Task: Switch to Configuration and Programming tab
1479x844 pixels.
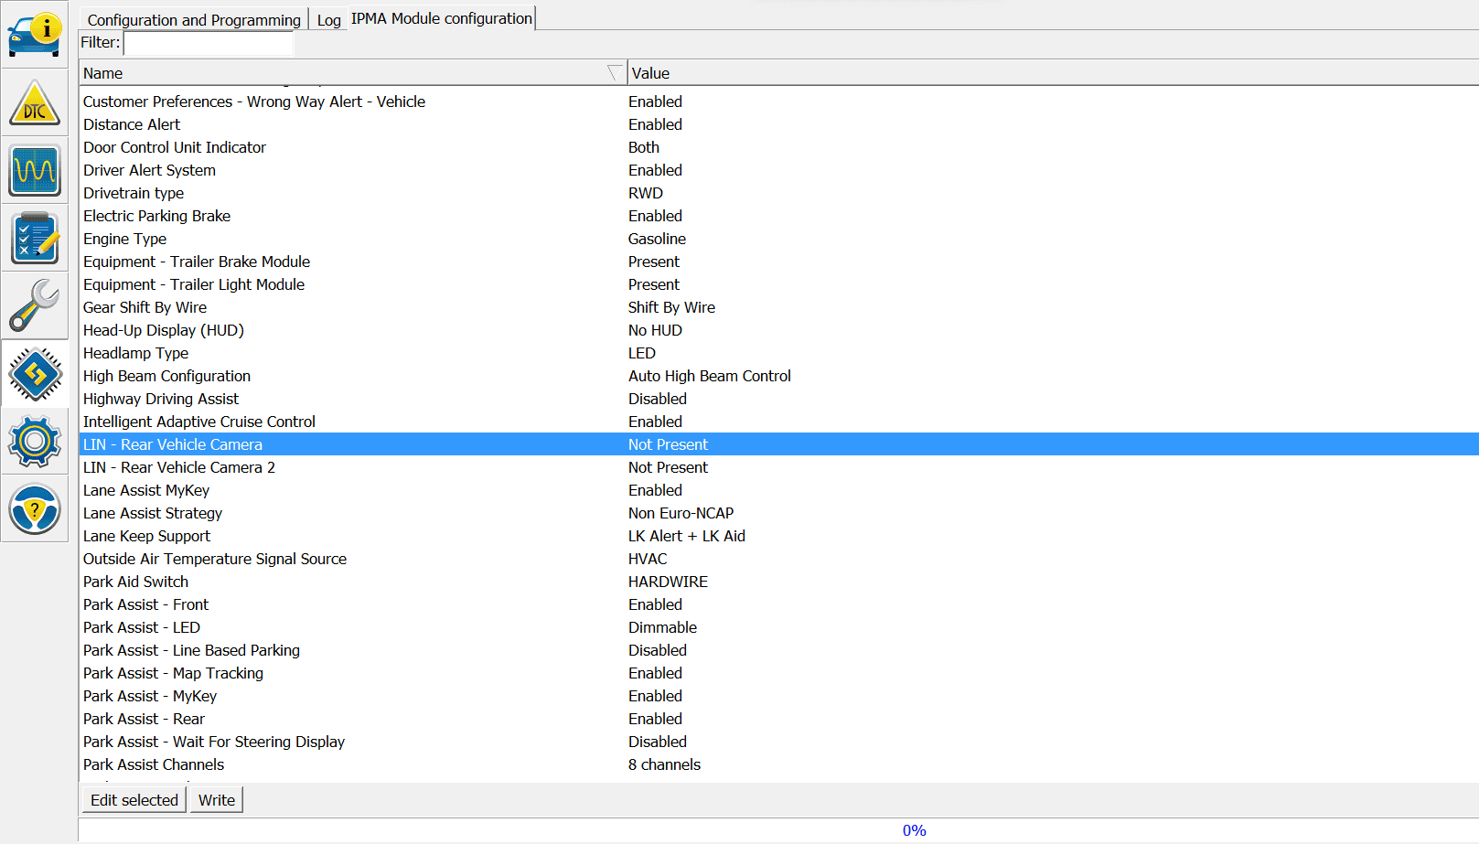Action: [x=194, y=20]
